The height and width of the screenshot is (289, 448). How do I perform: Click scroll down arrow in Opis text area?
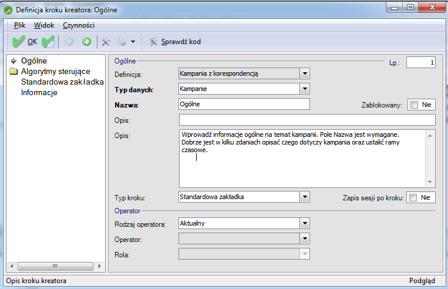[430, 182]
